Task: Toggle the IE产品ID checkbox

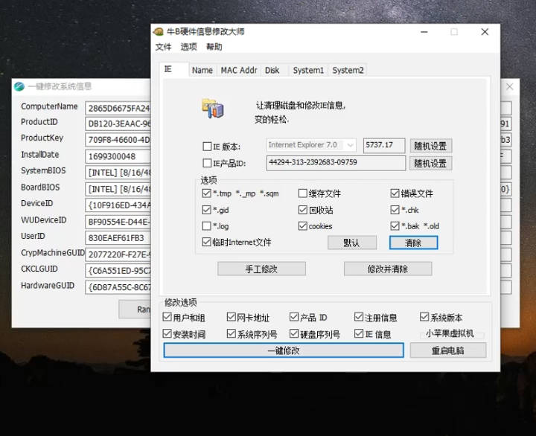Action: click(x=207, y=163)
